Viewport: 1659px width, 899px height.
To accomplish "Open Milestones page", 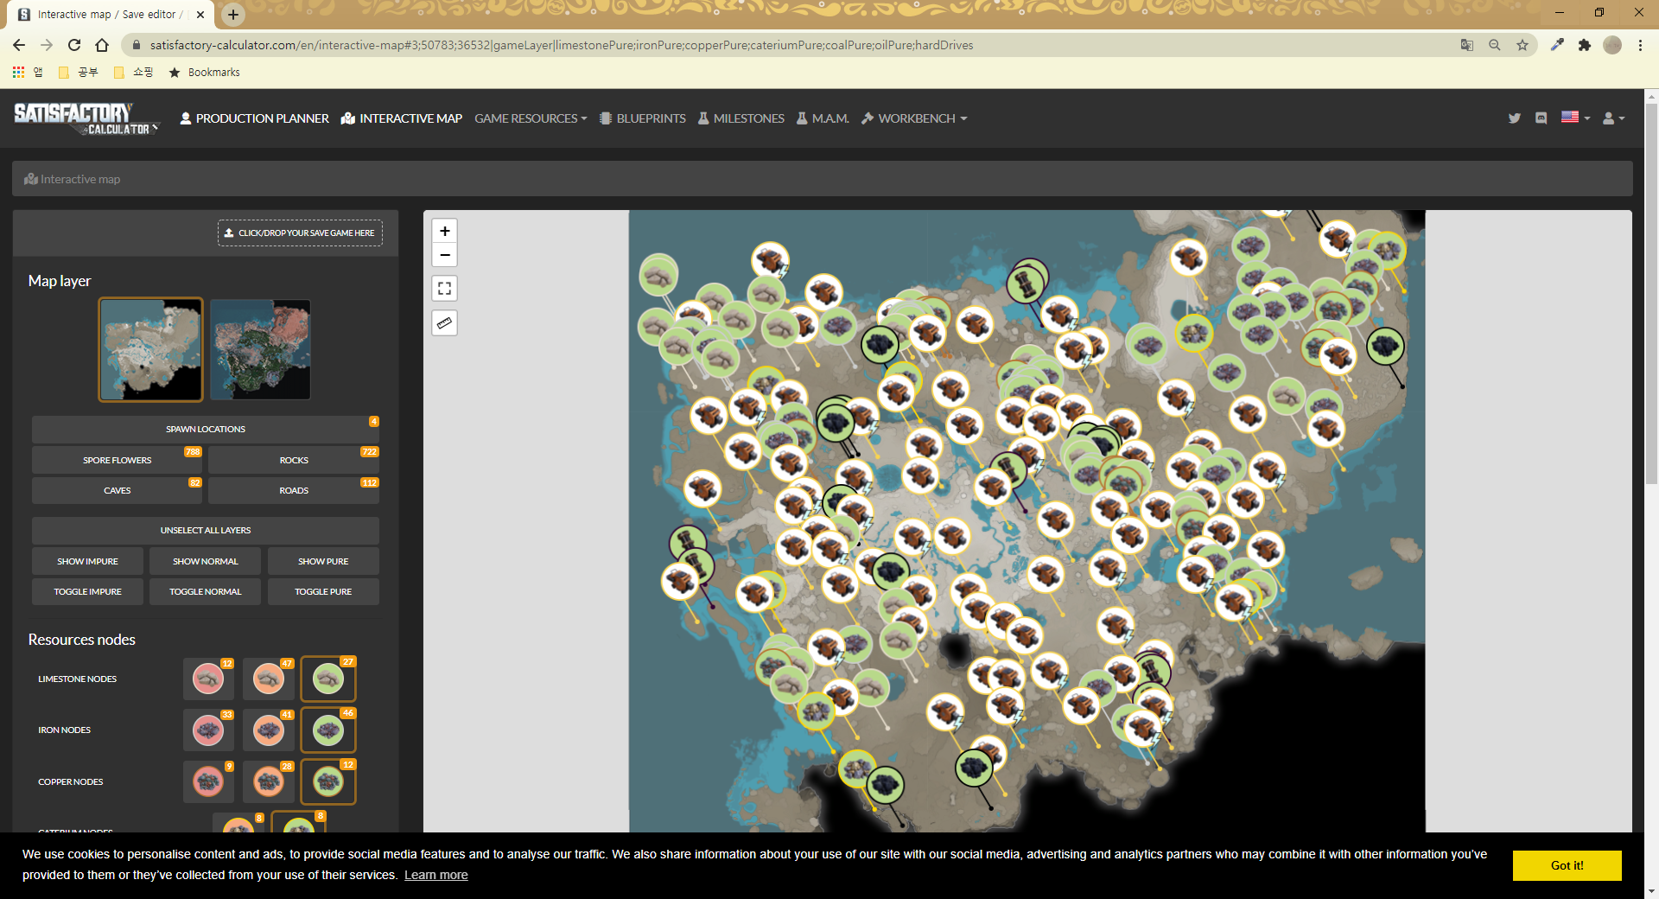I will pyautogui.click(x=741, y=118).
